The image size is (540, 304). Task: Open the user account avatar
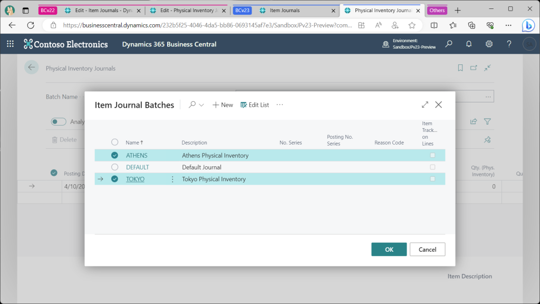529,44
